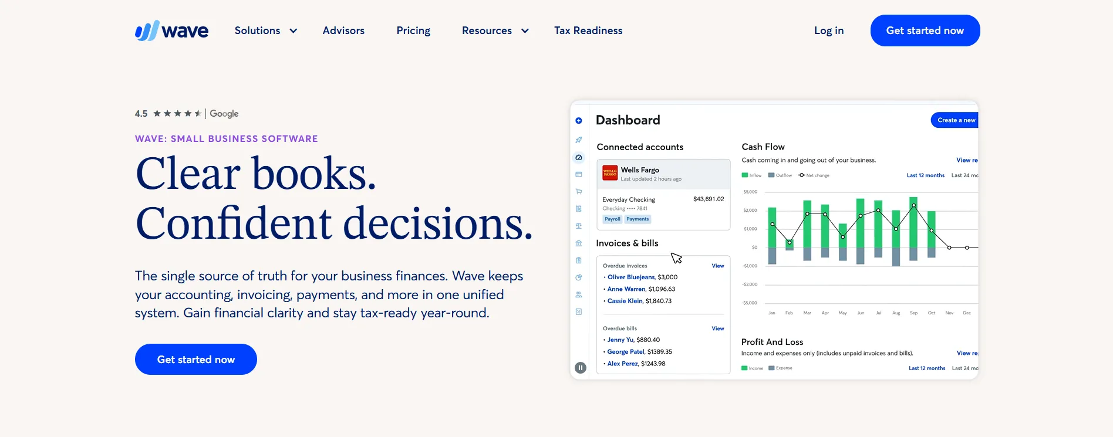This screenshot has height=437, width=1113.
Task: Click the Create a new button
Action: pyautogui.click(x=955, y=120)
